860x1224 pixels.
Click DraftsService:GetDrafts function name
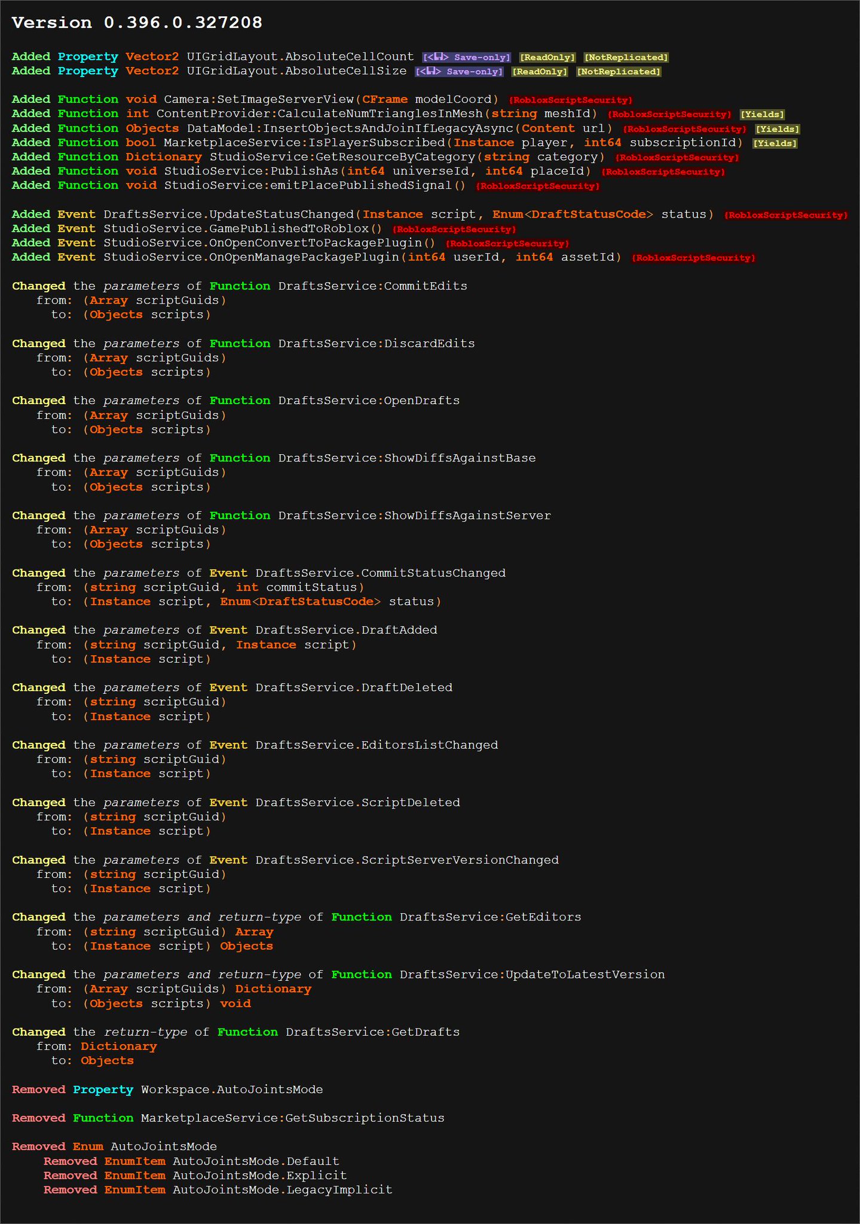pyautogui.click(x=373, y=1032)
